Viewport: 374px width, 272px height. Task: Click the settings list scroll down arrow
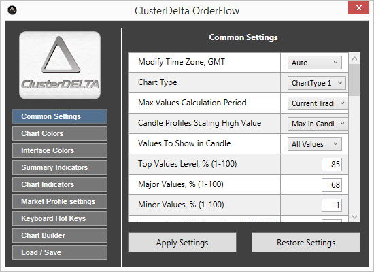coord(354,217)
